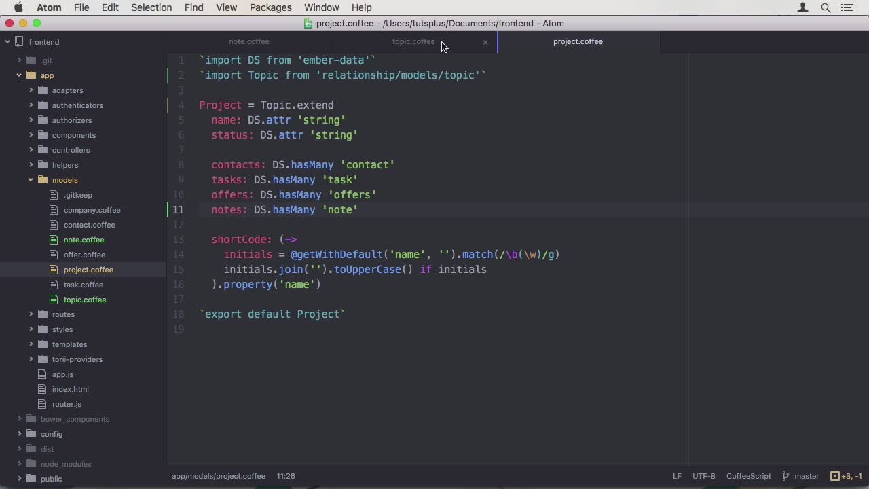Click the git diff +3, -1 indicator
Viewport: 869px width, 489px height.
[x=847, y=476]
